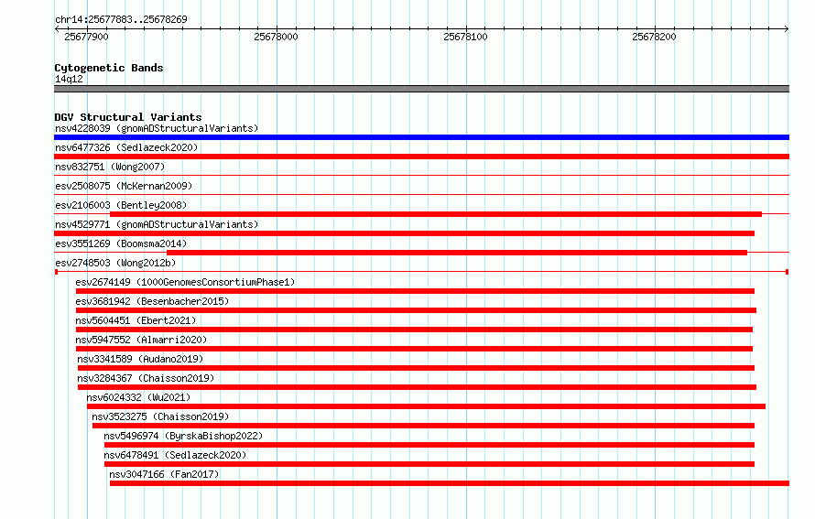Open nsv3047166 (Fan2017) label
This screenshot has height=519, width=815.
pyautogui.click(x=164, y=474)
